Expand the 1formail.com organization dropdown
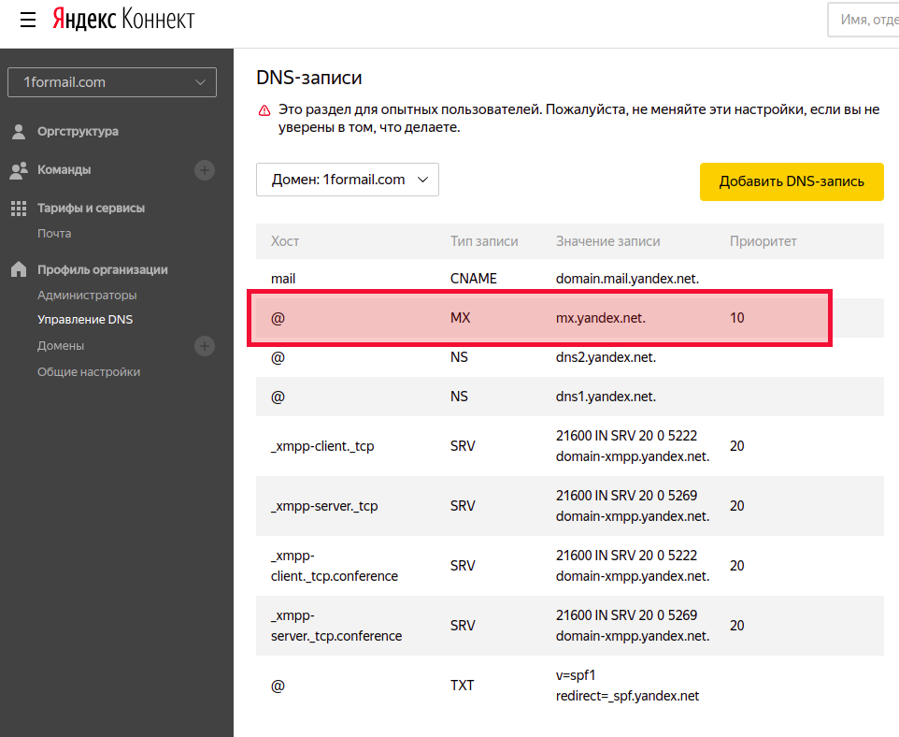The height and width of the screenshot is (737, 899). pyautogui.click(x=112, y=82)
